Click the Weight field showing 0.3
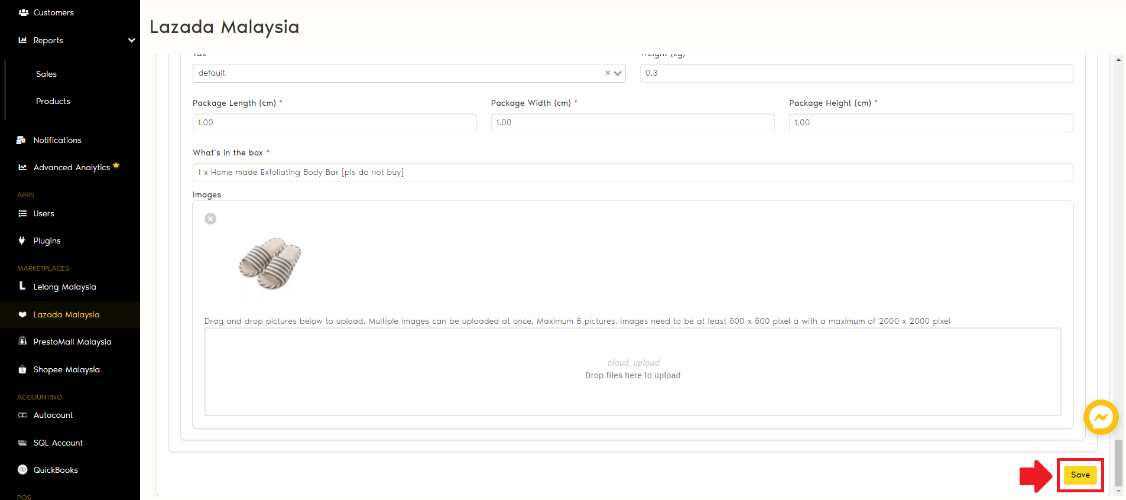Image resolution: width=1126 pixels, height=500 pixels. [x=856, y=73]
